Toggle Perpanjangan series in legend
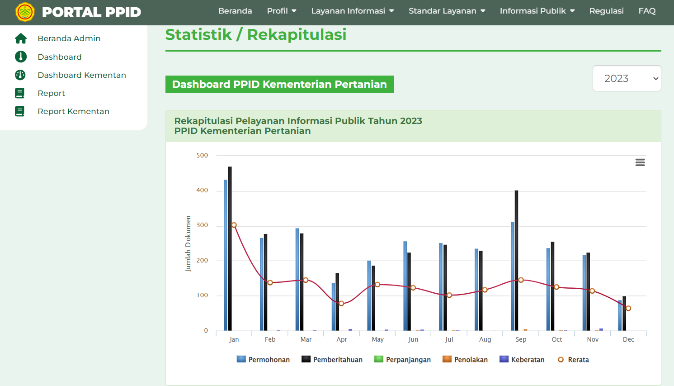Image resolution: width=674 pixels, height=386 pixels. click(x=402, y=359)
